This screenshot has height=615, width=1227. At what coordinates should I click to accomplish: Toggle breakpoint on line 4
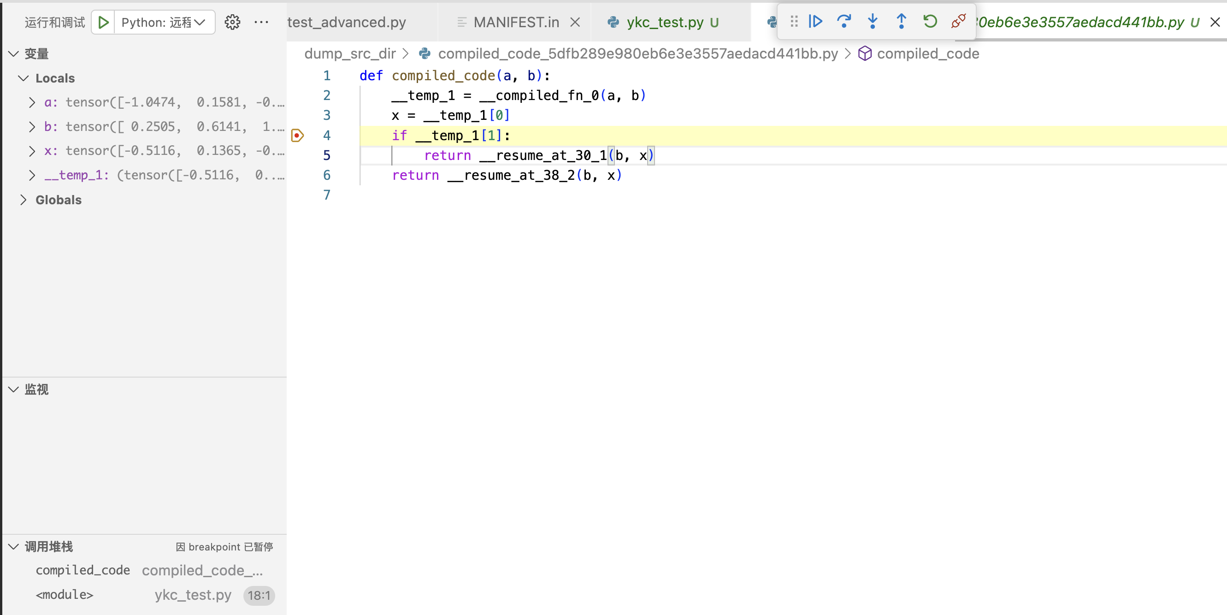[297, 136]
